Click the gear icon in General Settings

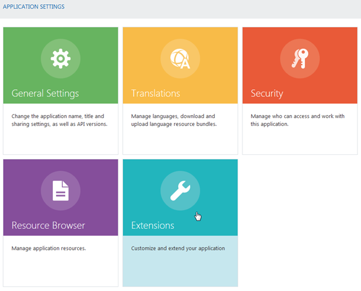(x=61, y=58)
